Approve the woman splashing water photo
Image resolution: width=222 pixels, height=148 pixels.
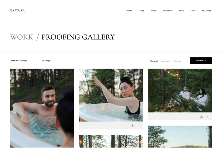(138, 125)
